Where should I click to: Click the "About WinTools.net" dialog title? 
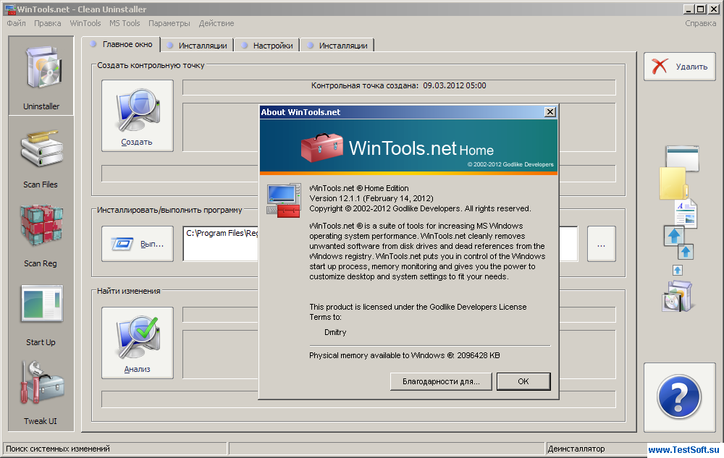pos(300,112)
